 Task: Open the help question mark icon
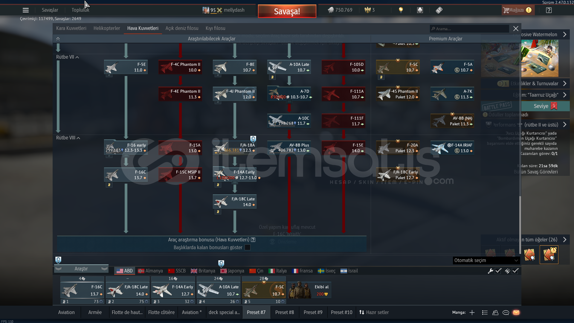pyautogui.click(x=549, y=10)
